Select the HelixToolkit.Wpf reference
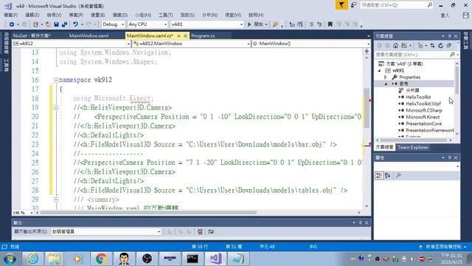472x266 pixels. click(x=423, y=103)
